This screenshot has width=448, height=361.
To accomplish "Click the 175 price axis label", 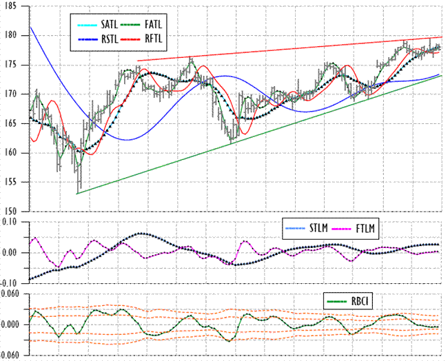I will click(10, 65).
